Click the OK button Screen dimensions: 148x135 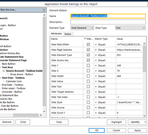coord(97,130)
